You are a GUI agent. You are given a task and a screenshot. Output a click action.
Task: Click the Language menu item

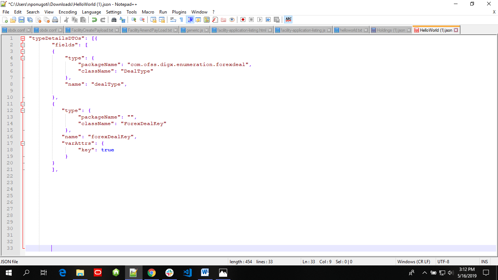tap(92, 12)
